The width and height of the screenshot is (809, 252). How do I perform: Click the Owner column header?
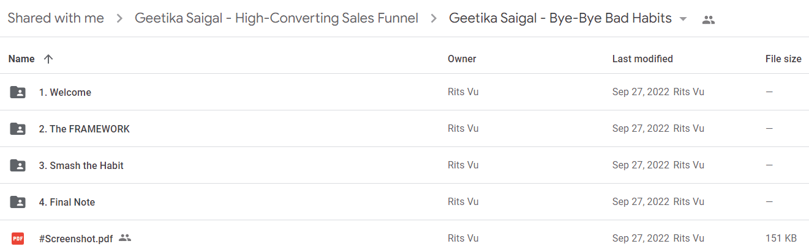click(462, 59)
